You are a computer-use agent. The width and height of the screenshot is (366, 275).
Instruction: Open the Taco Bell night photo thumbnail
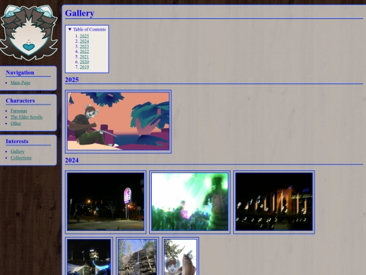pyautogui.click(x=106, y=202)
